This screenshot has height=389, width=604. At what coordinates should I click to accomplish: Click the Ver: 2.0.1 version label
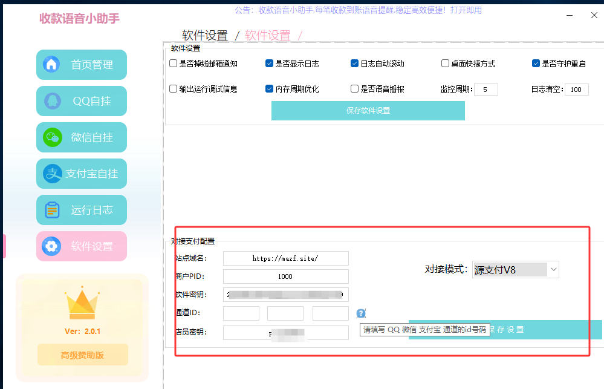point(82,331)
